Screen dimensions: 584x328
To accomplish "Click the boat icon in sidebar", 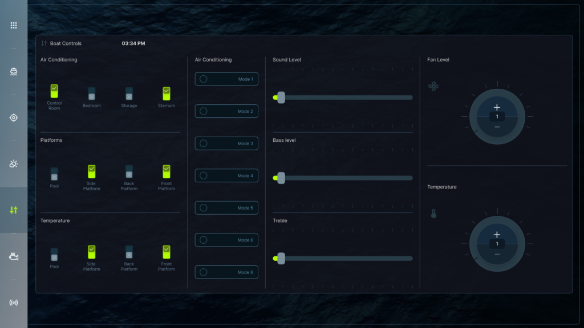I will coord(14,72).
